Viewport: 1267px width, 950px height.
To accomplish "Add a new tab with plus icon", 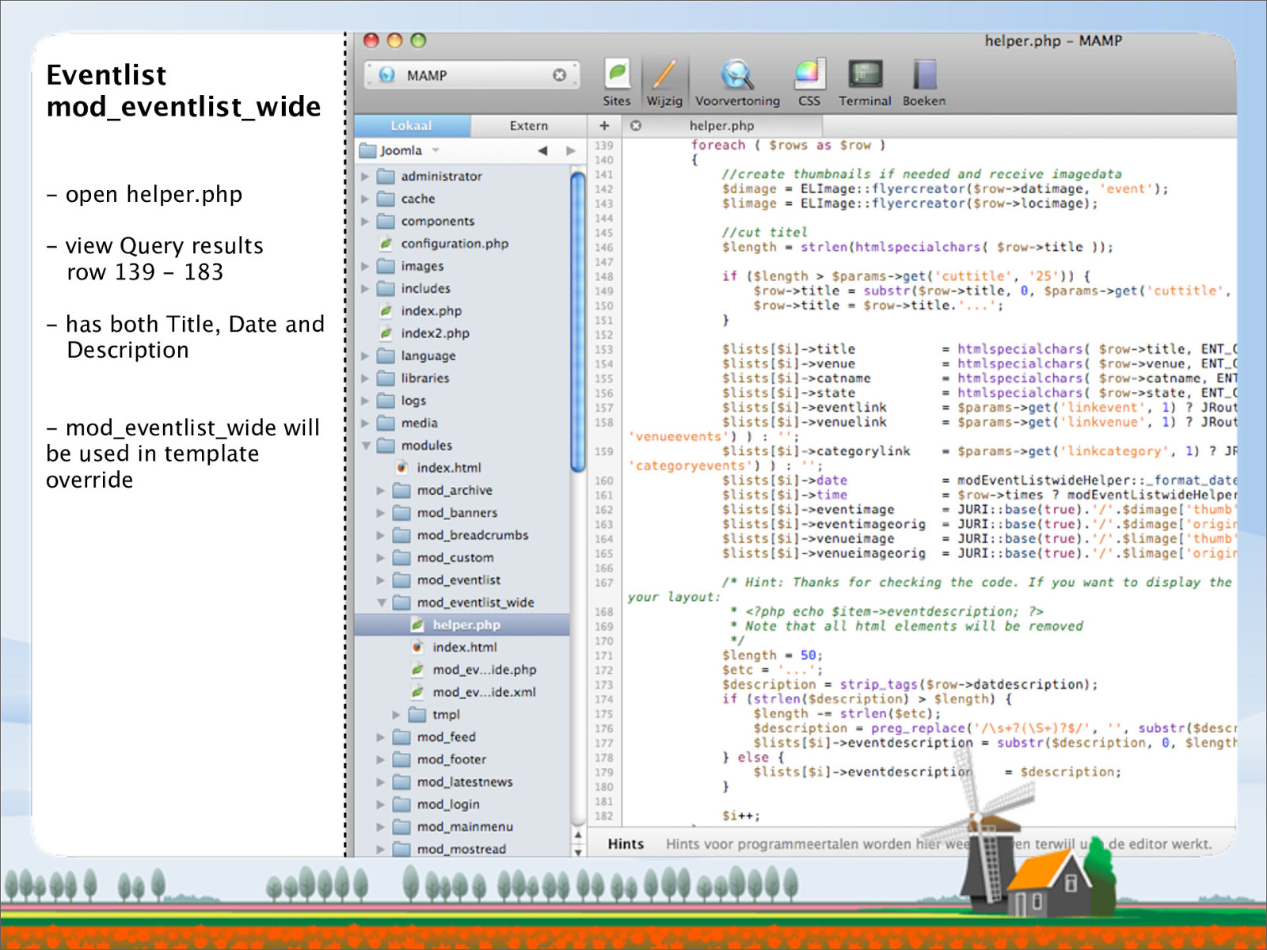I will 604,125.
